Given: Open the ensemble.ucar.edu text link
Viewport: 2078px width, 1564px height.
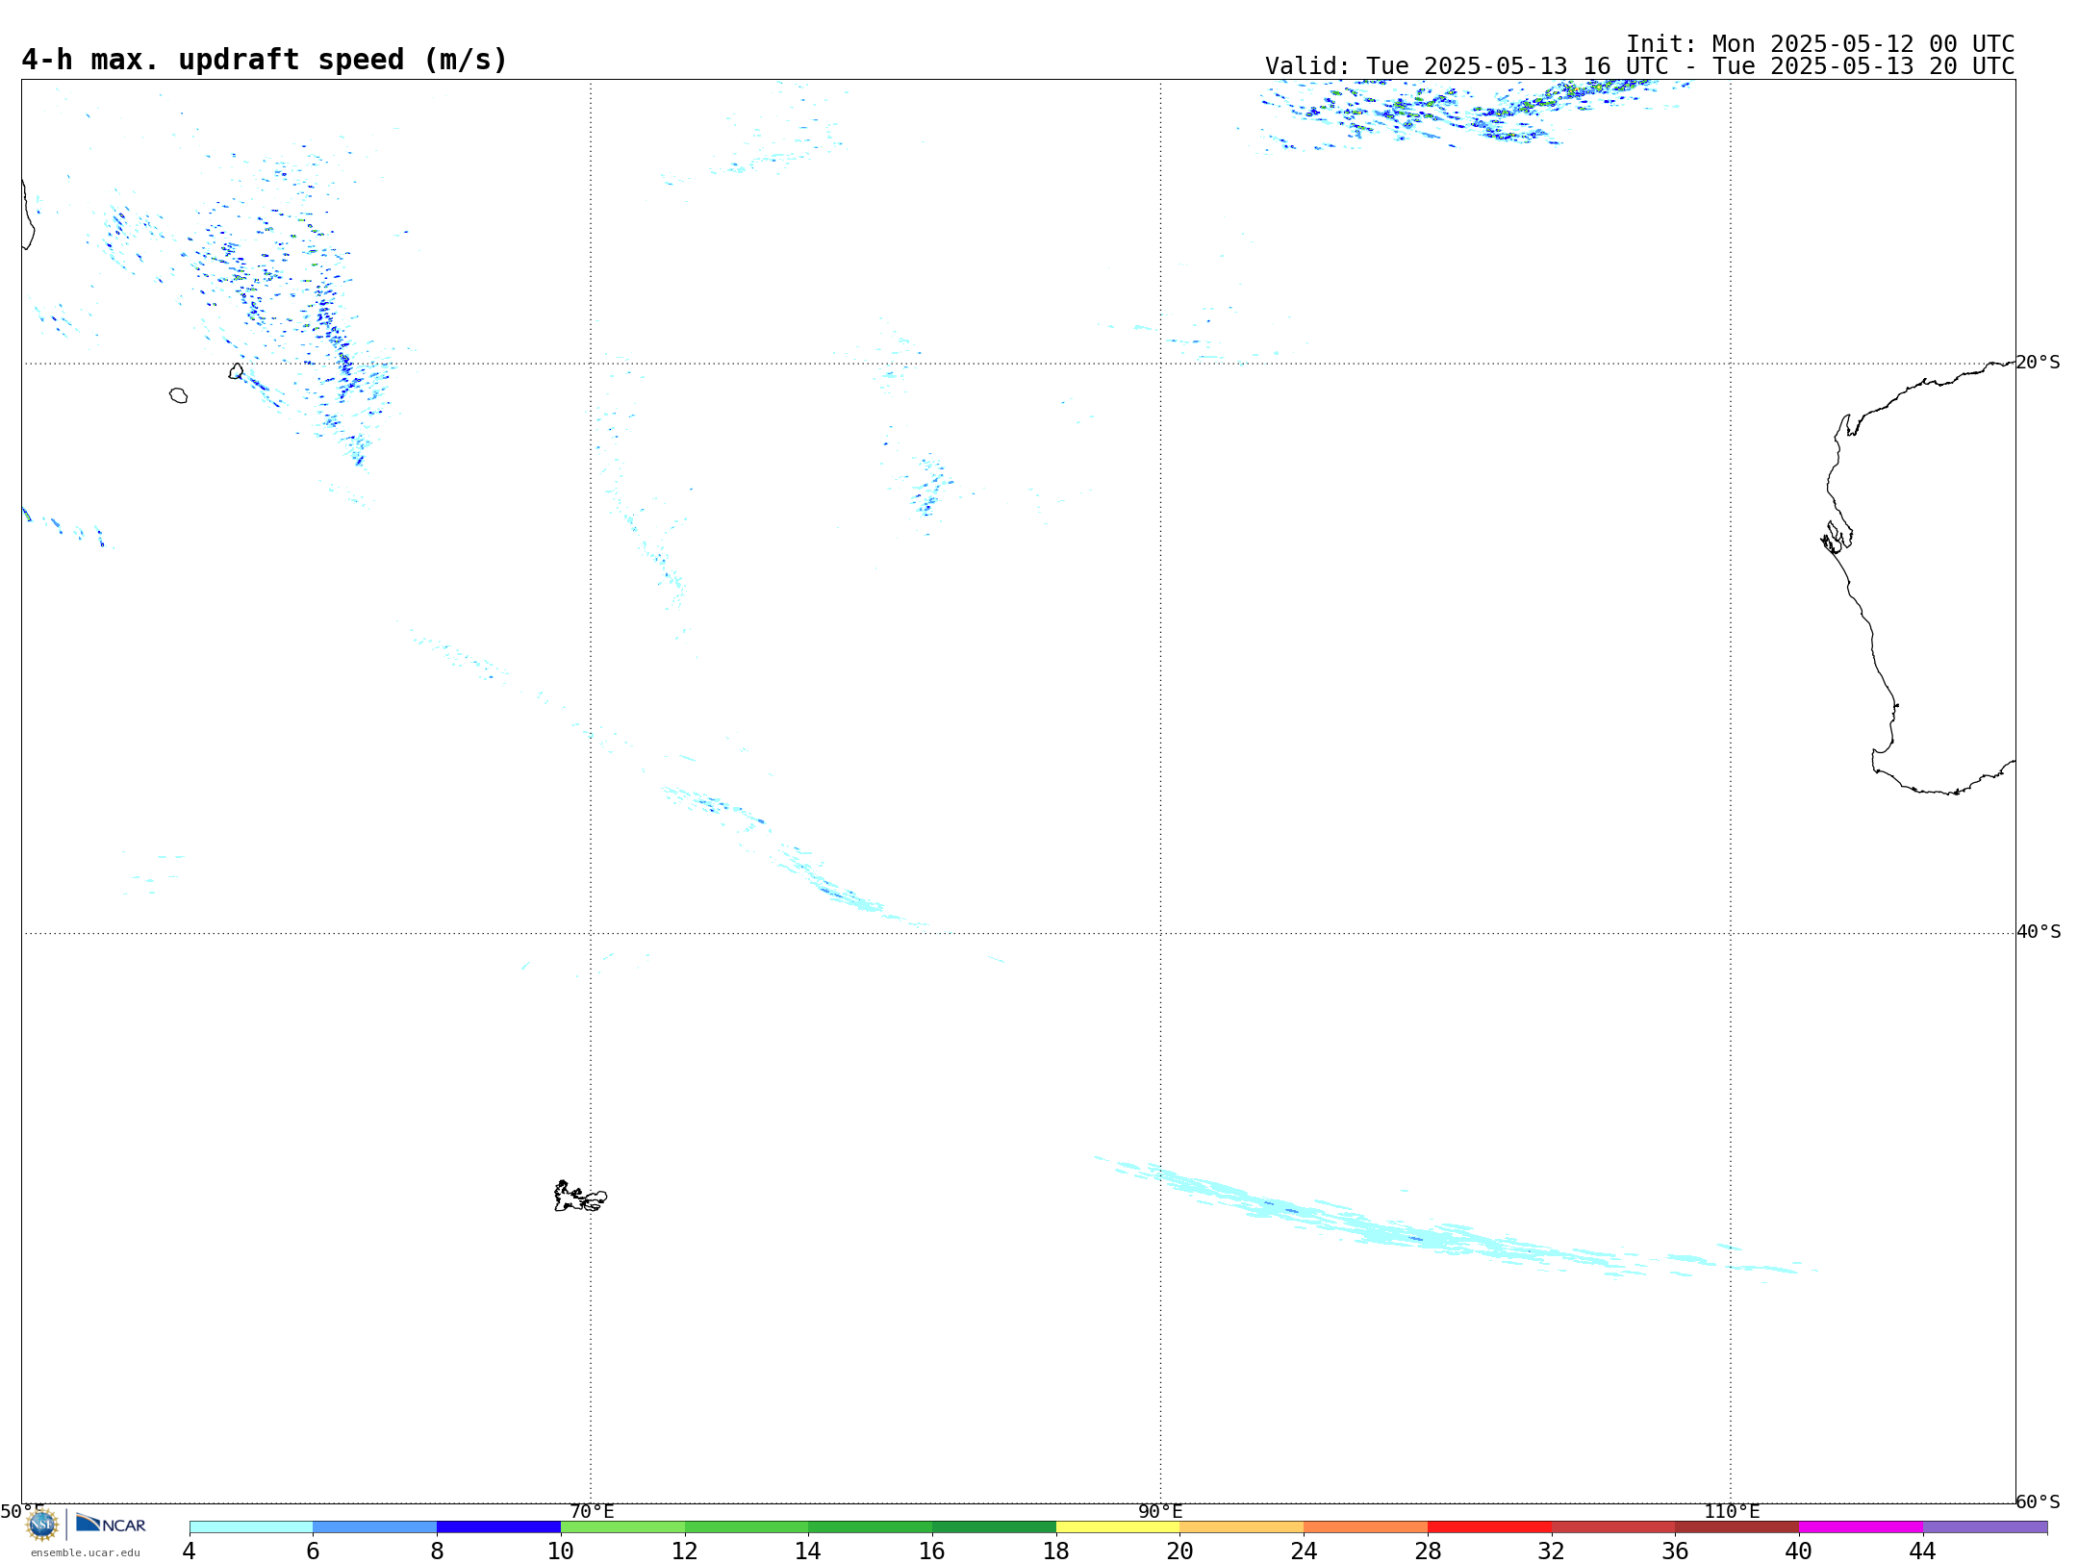Looking at the screenshot, I should click(x=86, y=1552).
